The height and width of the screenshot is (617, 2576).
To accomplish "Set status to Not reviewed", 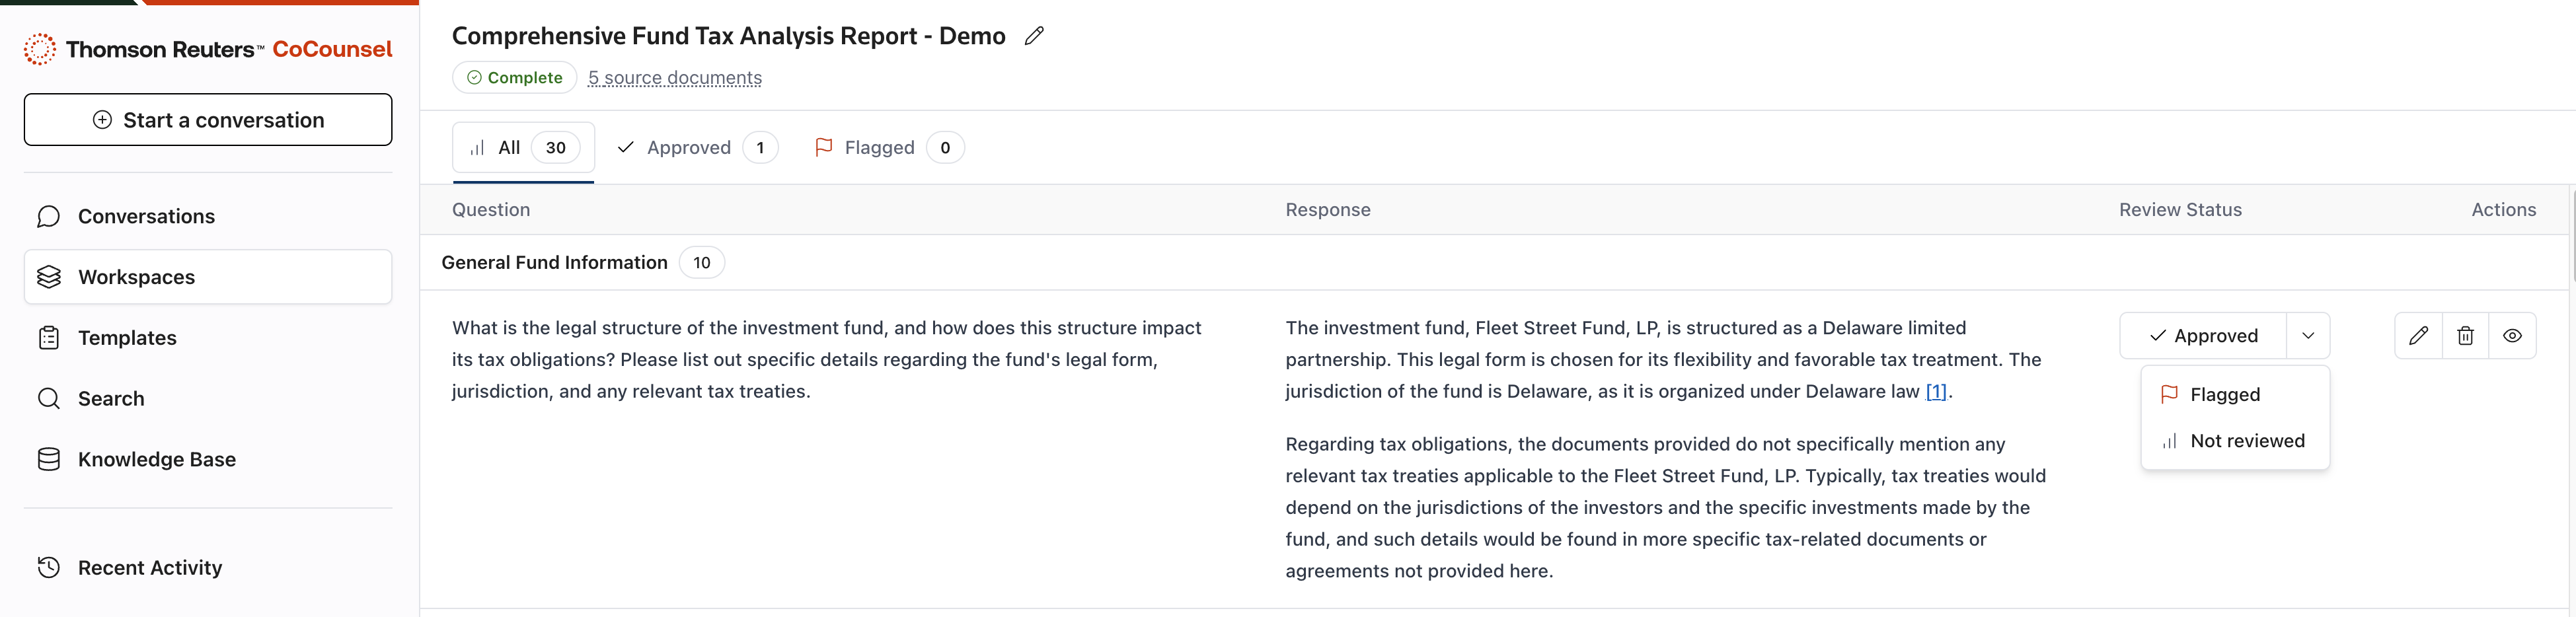I will point(2246,441).
